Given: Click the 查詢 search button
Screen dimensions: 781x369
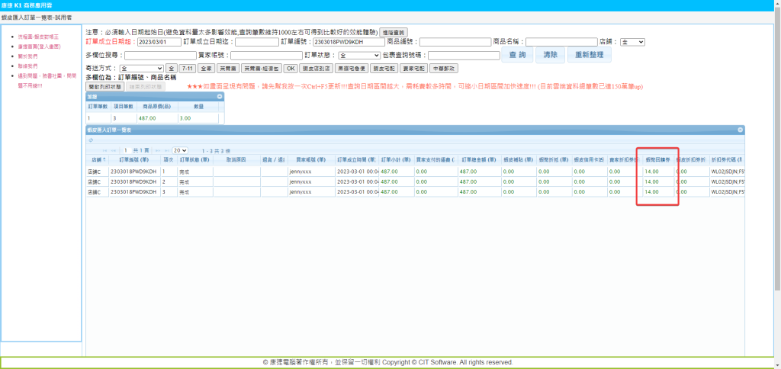Looking at the screenshot, I should [x=516, y=55].
